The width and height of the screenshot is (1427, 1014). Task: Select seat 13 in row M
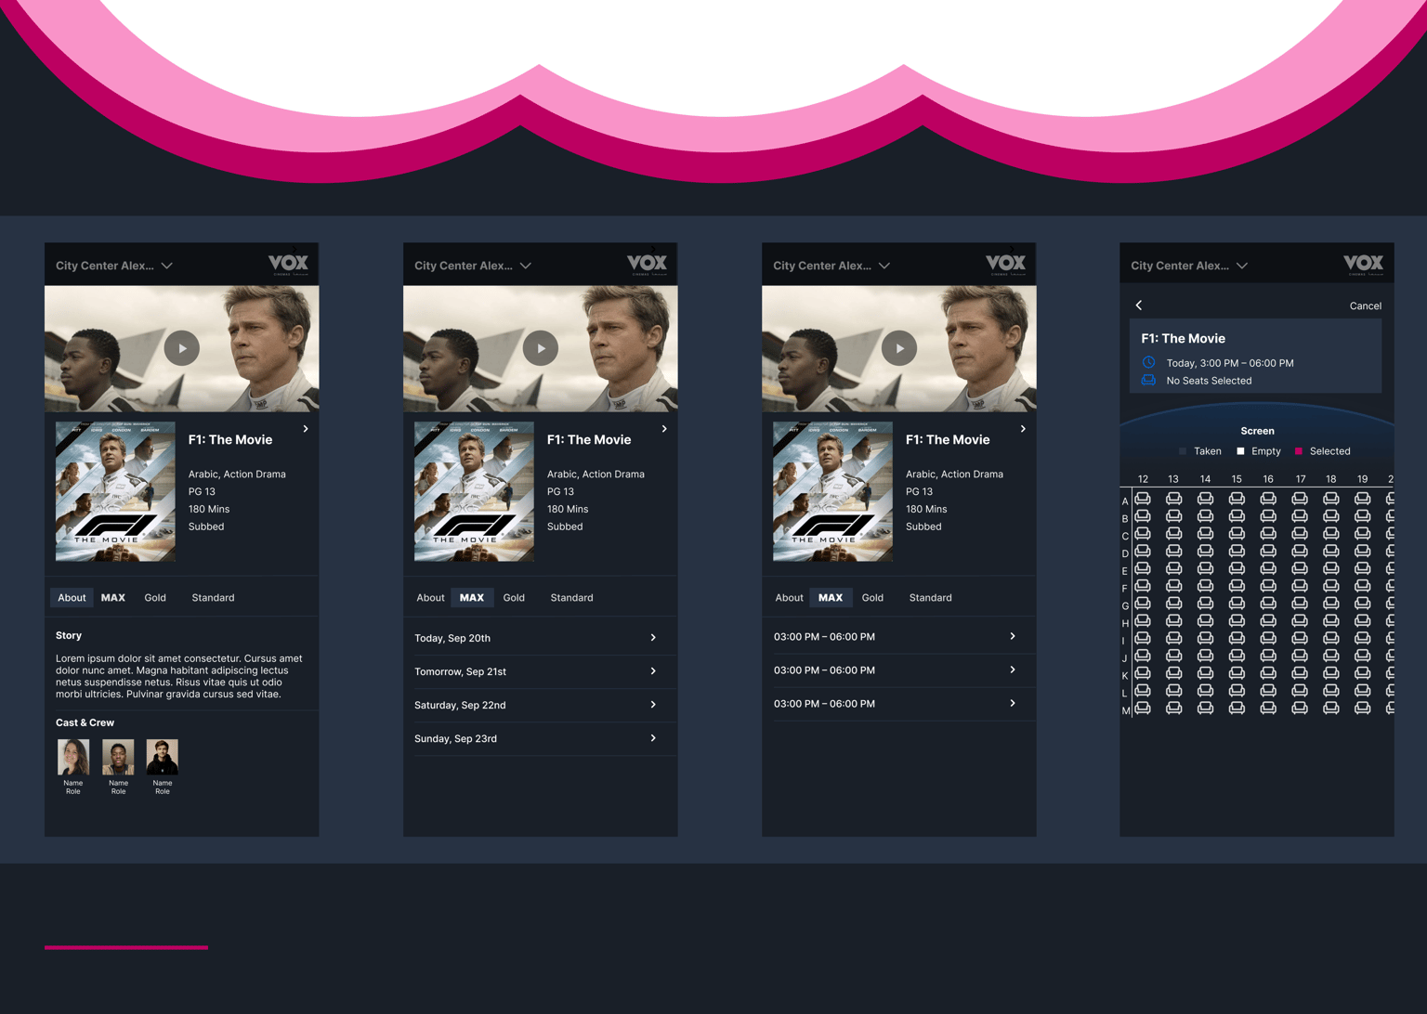point(1174,708)
